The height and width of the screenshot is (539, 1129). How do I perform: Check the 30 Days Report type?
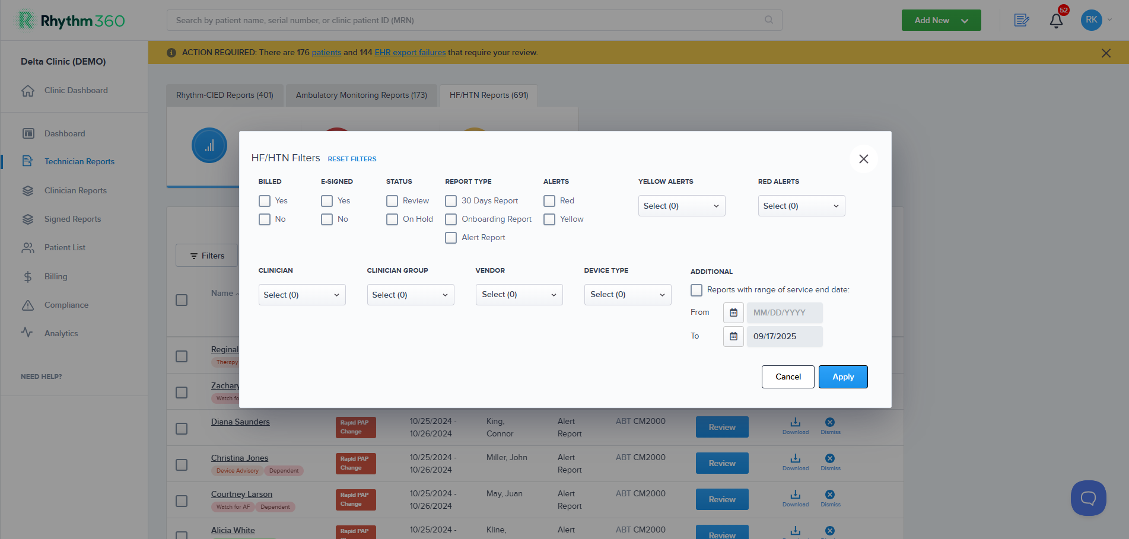[451, 201]
